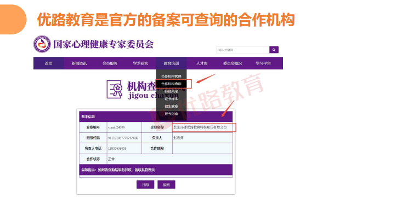The image size is (408, 205).
Task: Open the 委员会概况 navigation item
Action: point(233,63)
